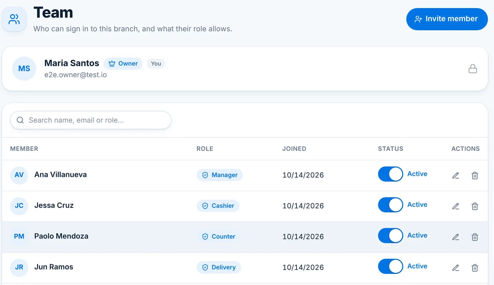Viewport: 494px width, 285px height.
Task: Select the Jun Ramos name
Action: [54, 267]
